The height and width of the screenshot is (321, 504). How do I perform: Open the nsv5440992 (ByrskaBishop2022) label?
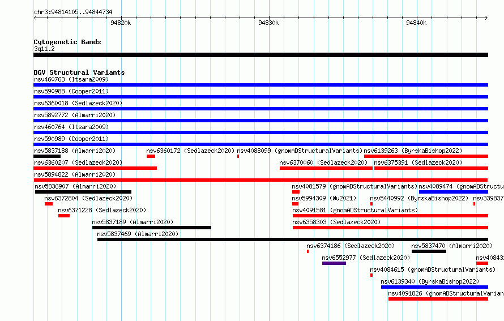(419, 198)
